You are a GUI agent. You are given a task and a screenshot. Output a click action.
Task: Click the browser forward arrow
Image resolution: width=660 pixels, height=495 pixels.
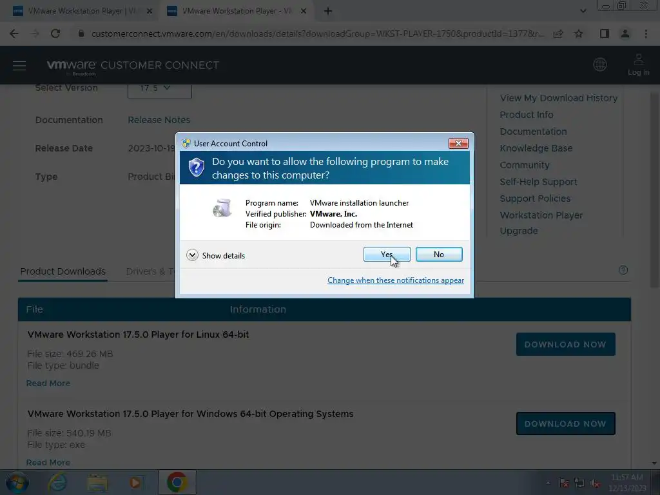(x=35, y=34)
